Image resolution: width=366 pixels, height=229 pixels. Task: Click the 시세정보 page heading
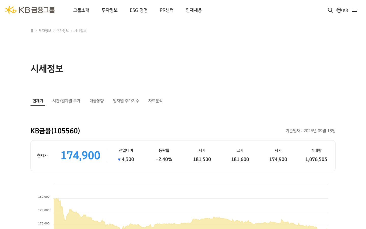coord(47,68)
